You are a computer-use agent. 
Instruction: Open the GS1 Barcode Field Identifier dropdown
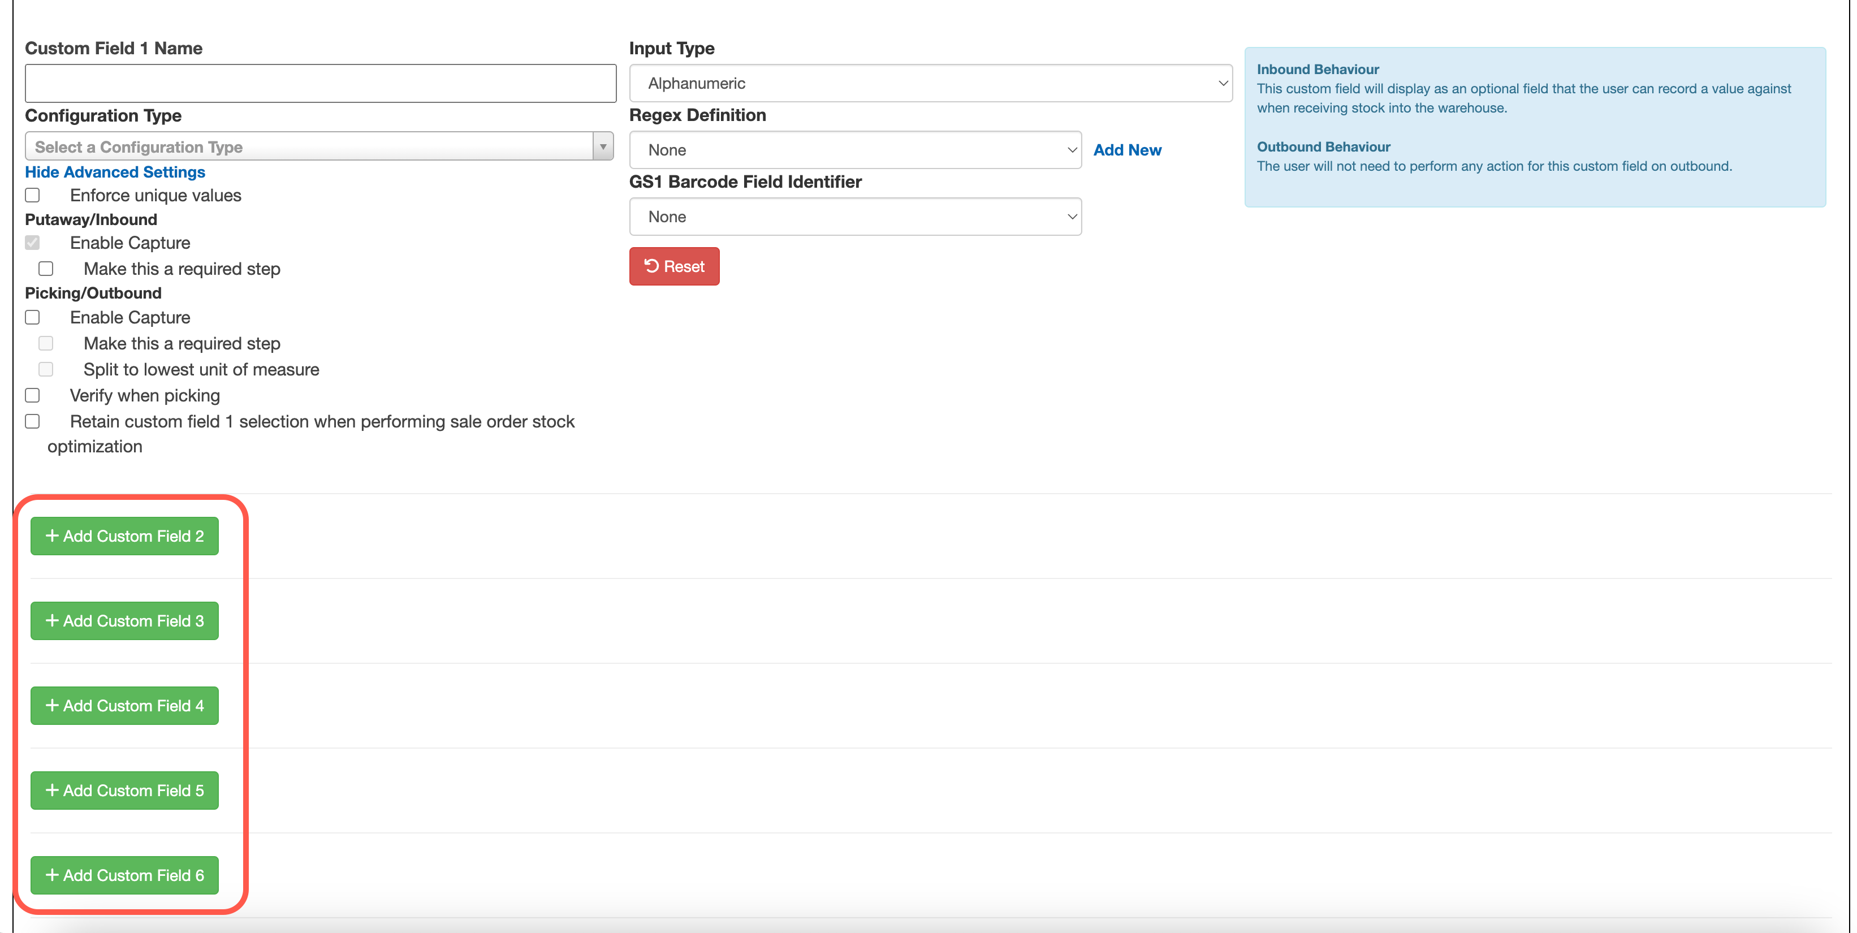(855, 215)
